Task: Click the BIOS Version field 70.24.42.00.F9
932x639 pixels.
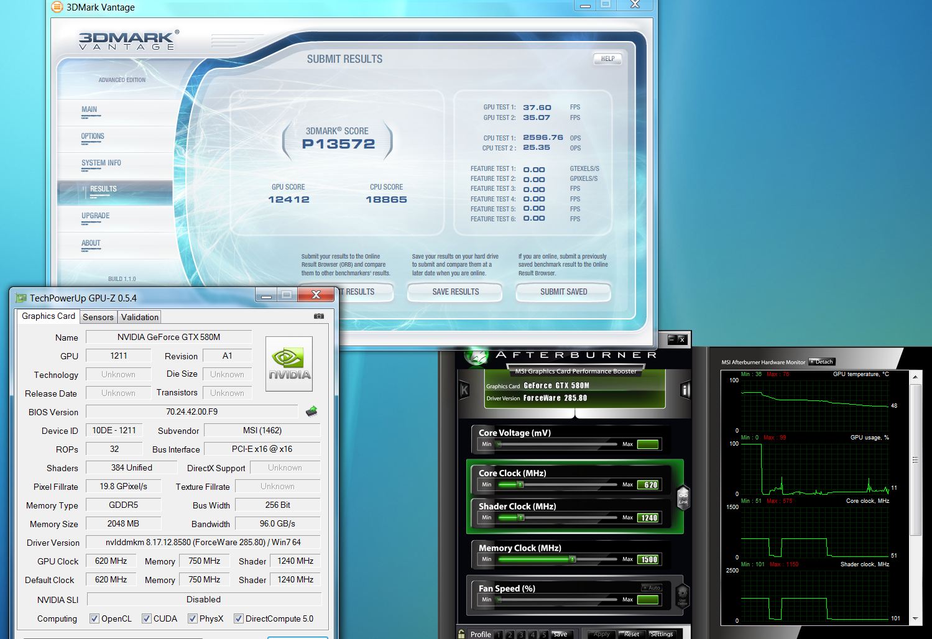Action: (191, 411)
